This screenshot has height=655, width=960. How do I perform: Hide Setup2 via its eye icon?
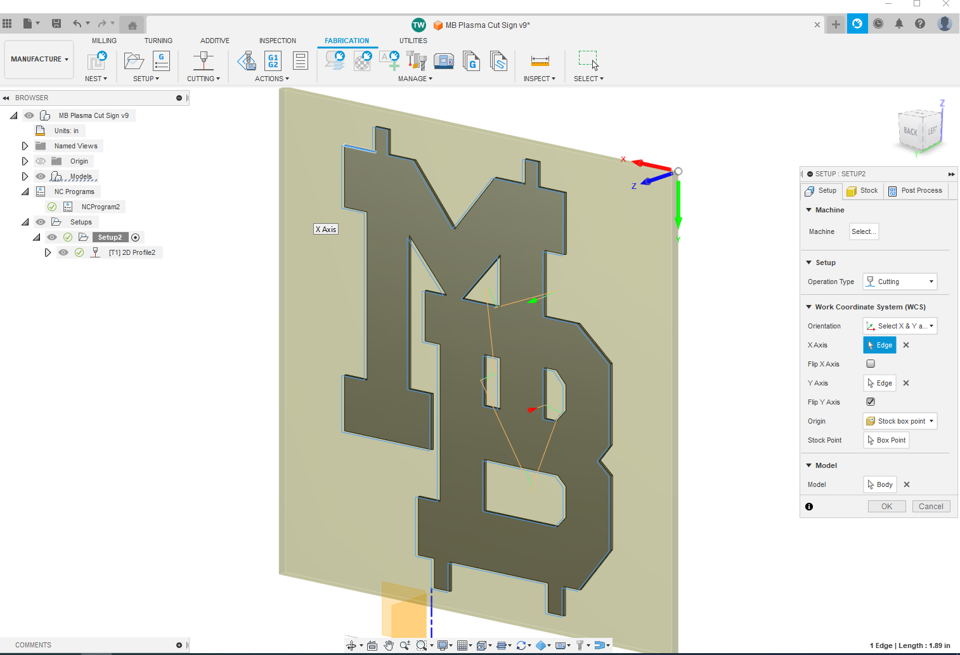[x=52, y=237]
